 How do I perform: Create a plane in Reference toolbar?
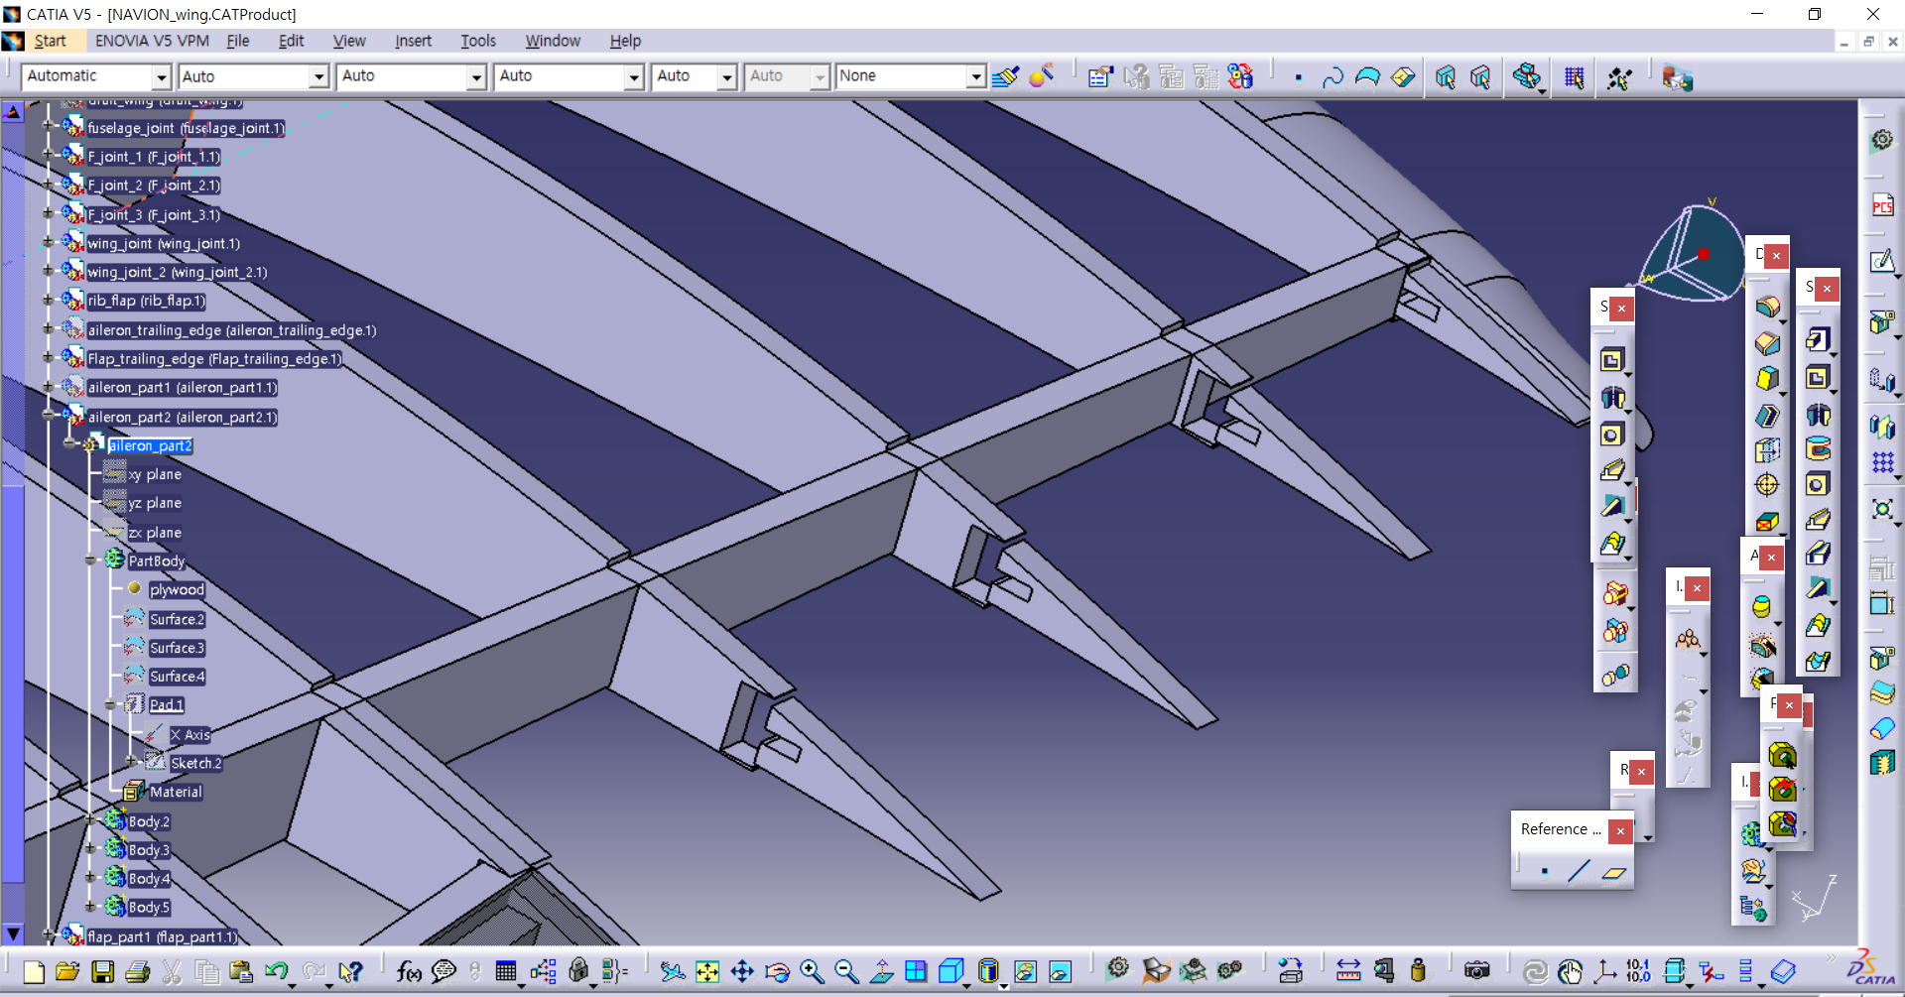[1614, 872]
